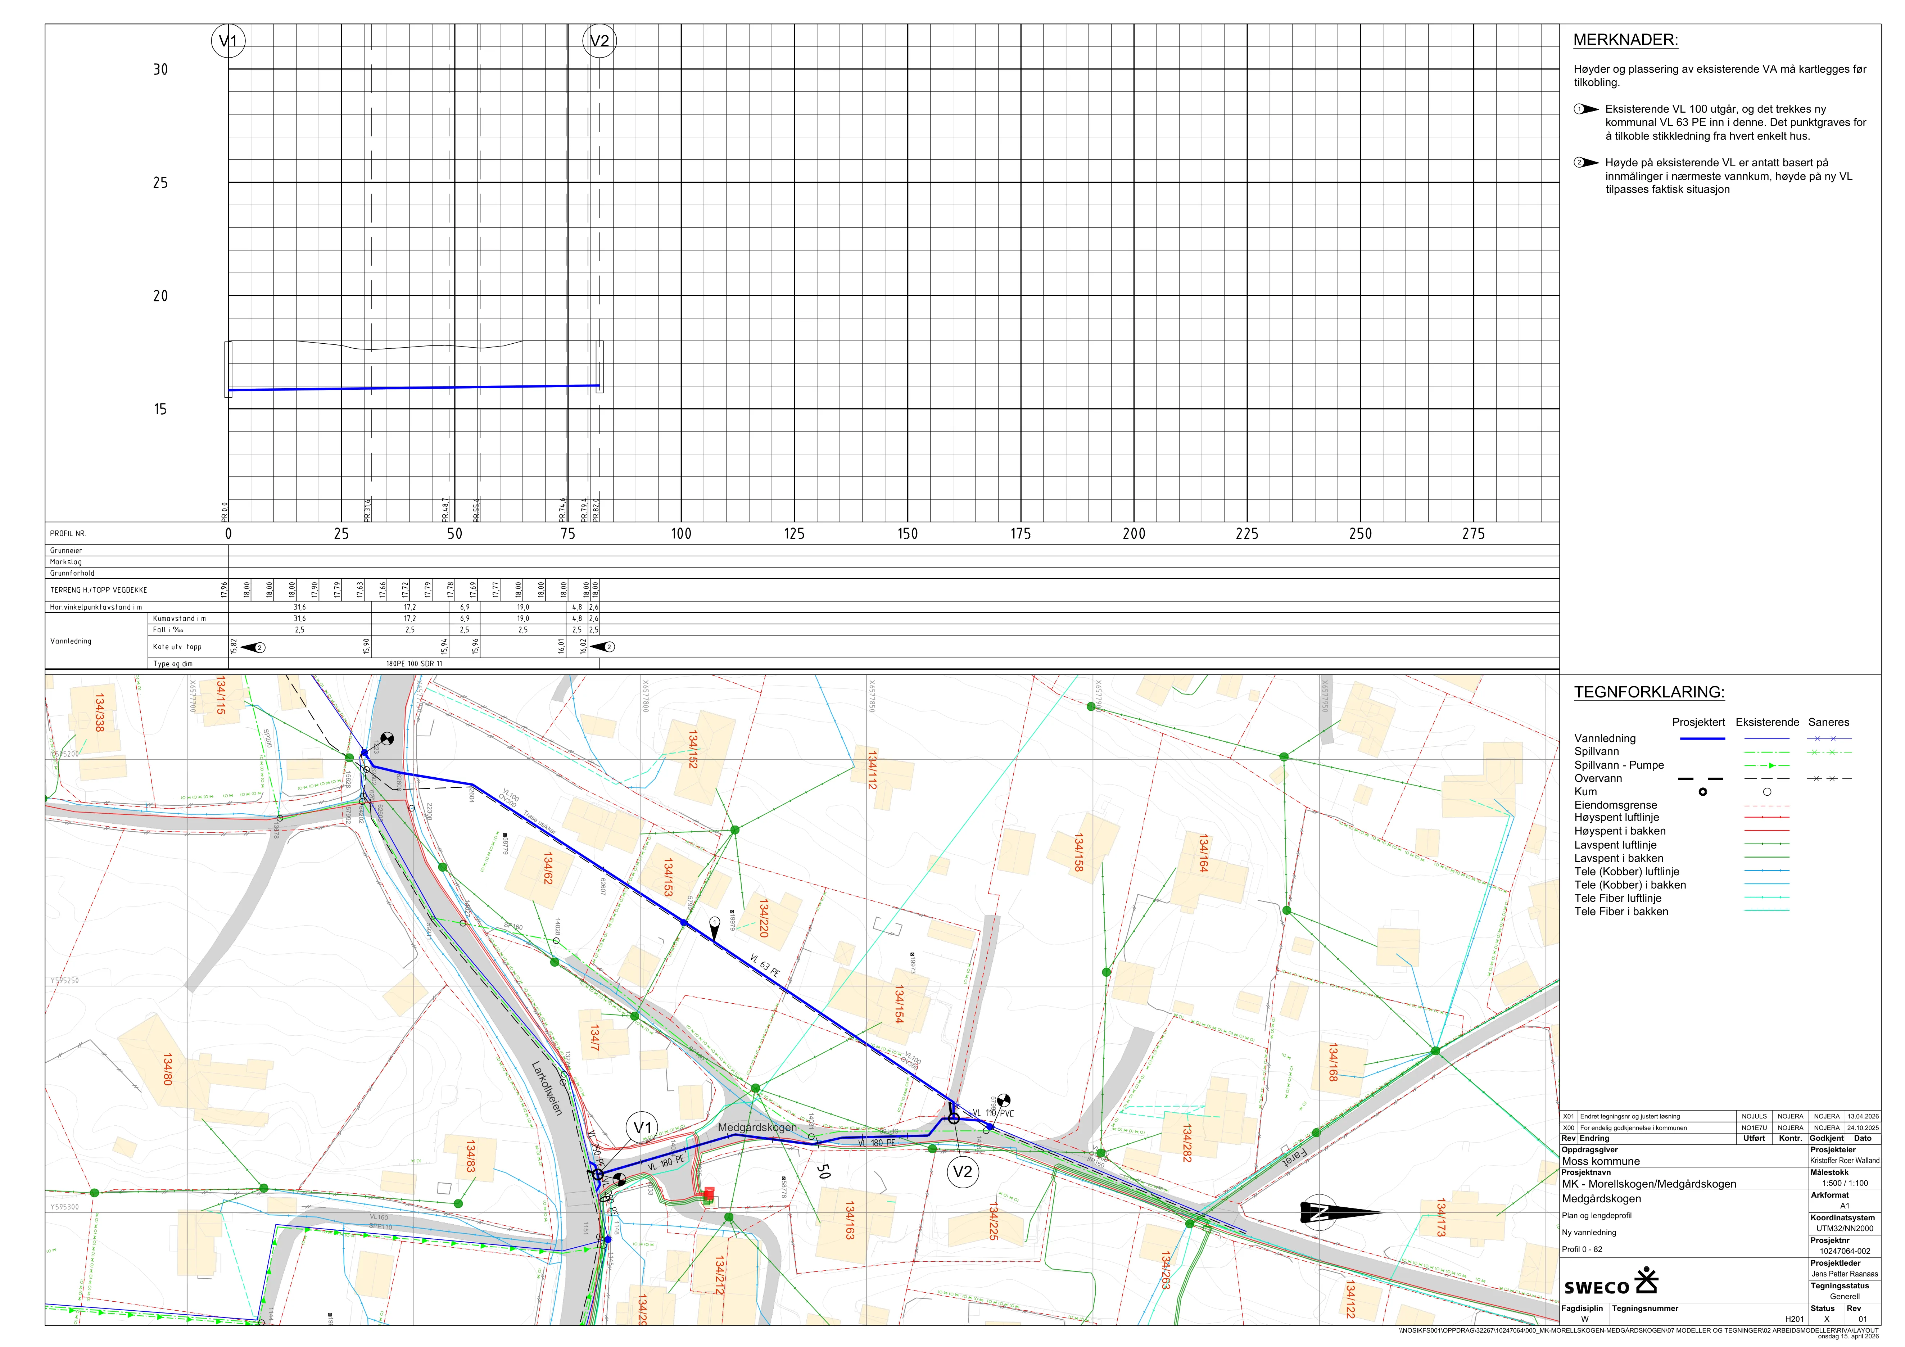The image size is (1905, 1347).
Task: Click the drawing number H201
Action: click(x=1794, y=1319)
